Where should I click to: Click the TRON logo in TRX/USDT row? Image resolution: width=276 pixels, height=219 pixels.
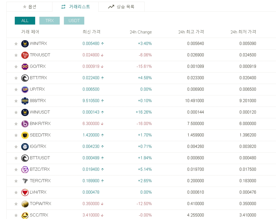pyautogui.click(x=25, y=55)
